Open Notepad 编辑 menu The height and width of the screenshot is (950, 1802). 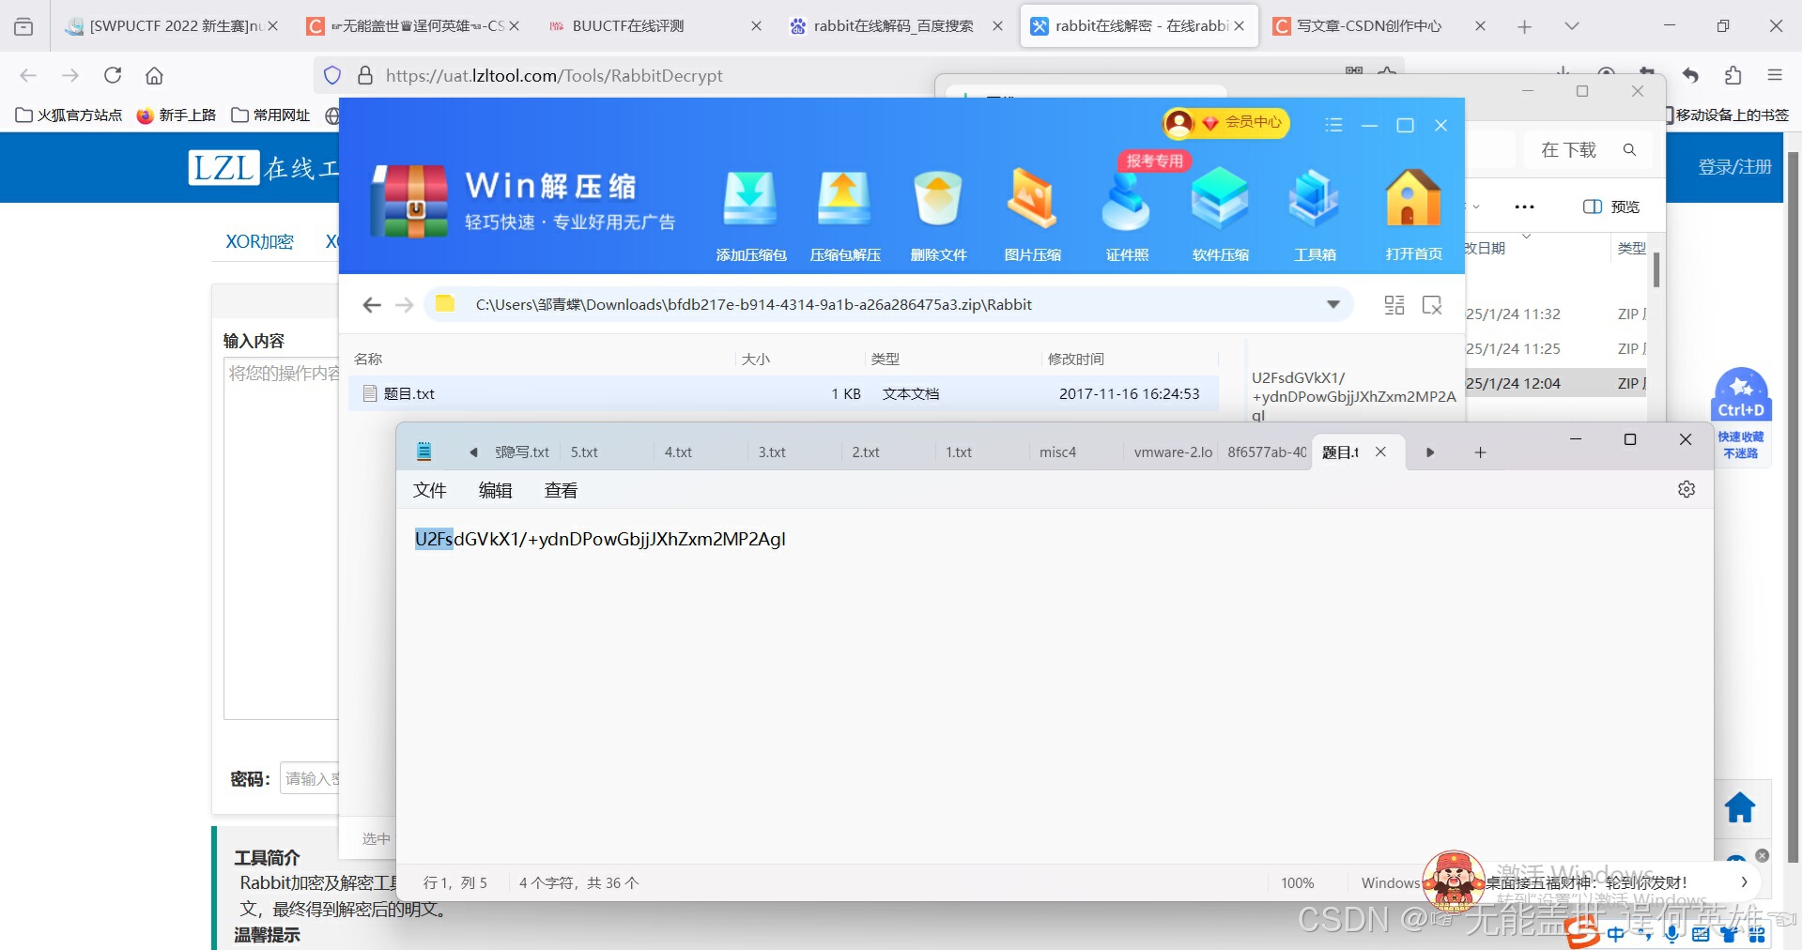(495, 490)
